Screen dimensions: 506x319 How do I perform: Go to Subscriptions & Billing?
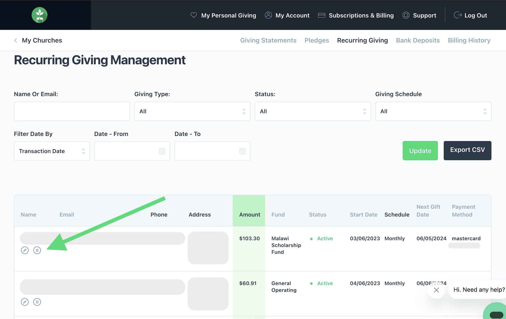click(361, 15)
